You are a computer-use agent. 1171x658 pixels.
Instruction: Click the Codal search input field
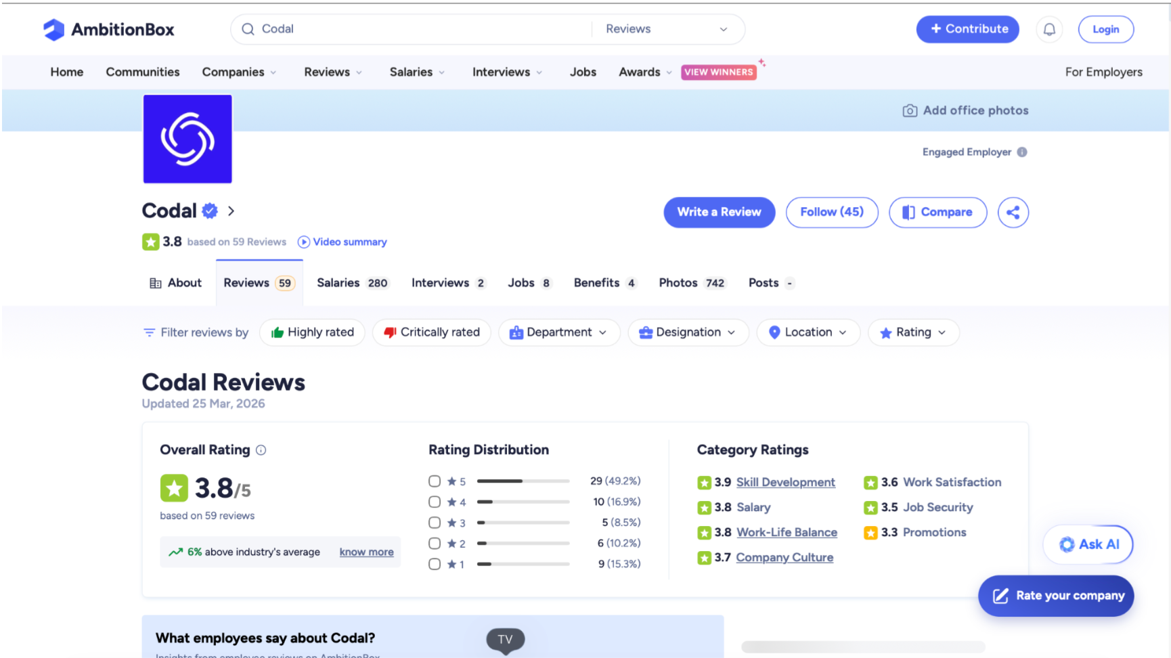point(420,29)
